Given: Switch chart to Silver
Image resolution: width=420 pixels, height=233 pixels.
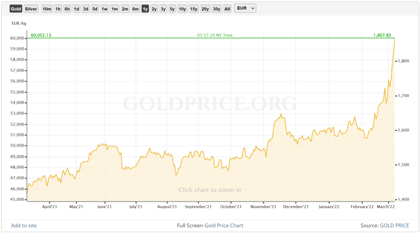Looking at the screenshot, I should point(31,9).
